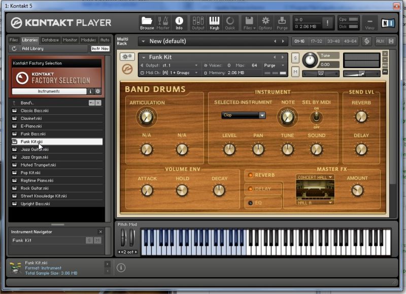Click the Add Library button
The image size is (406, 294).
coord(31,48)
